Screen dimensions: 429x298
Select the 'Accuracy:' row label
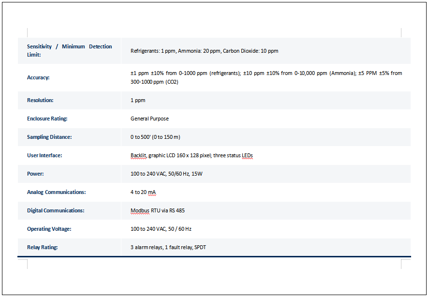tap(38, 77)
